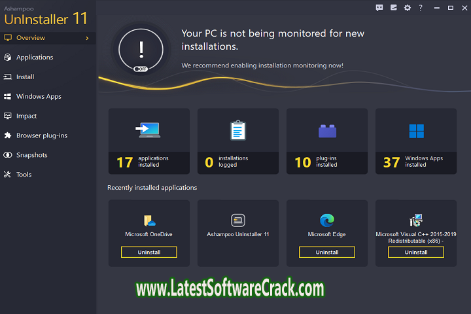471x314 pixels.
Task: Click the blue Windows Apps installed logo
Action: [416, 131]
